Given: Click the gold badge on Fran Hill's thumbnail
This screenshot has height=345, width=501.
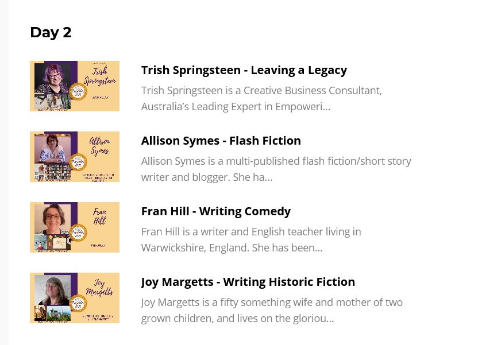Looking at the screenshot, I should click(77, 234).
